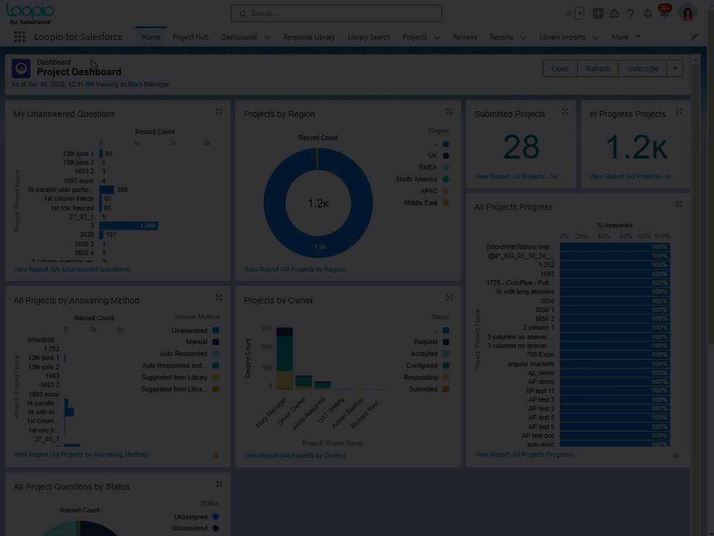714x536 pixels.
Task: Expand the Projects by Owner chart
Action: pyautogui.click(x=449, y=298)
